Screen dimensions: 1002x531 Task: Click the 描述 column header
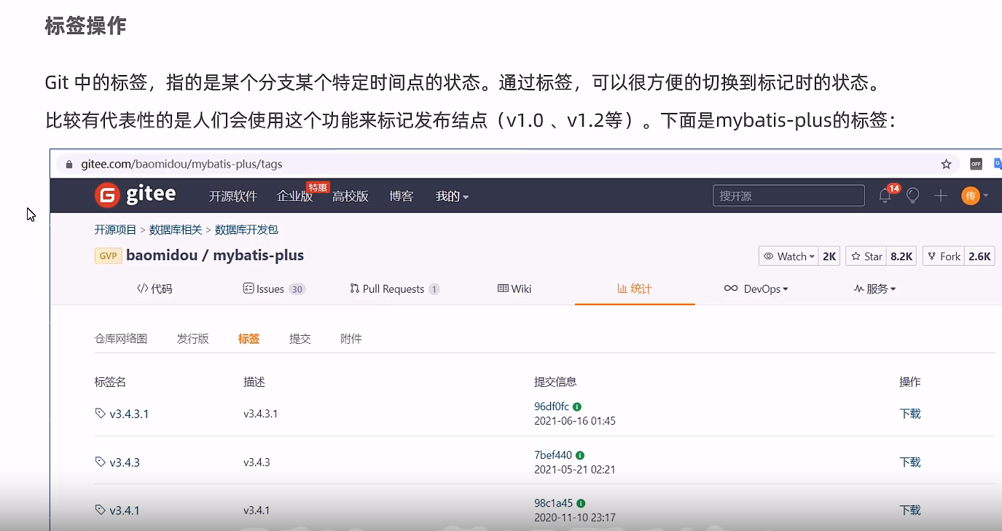[x=254, y=382]
